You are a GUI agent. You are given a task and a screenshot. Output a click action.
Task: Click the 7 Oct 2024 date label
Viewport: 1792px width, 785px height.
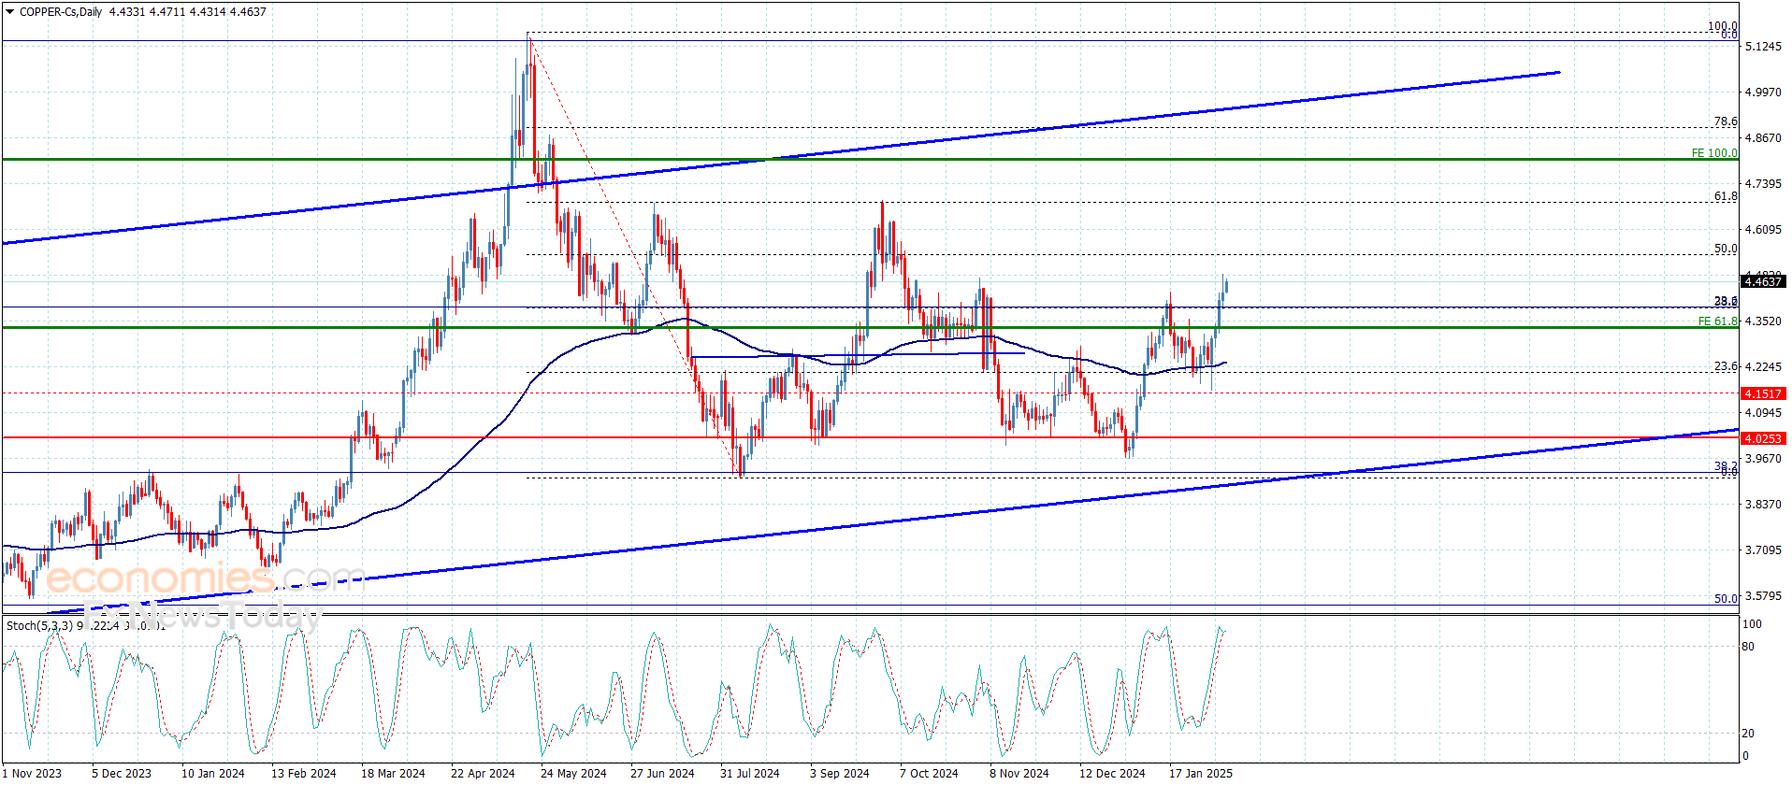[x=929, y=773]
